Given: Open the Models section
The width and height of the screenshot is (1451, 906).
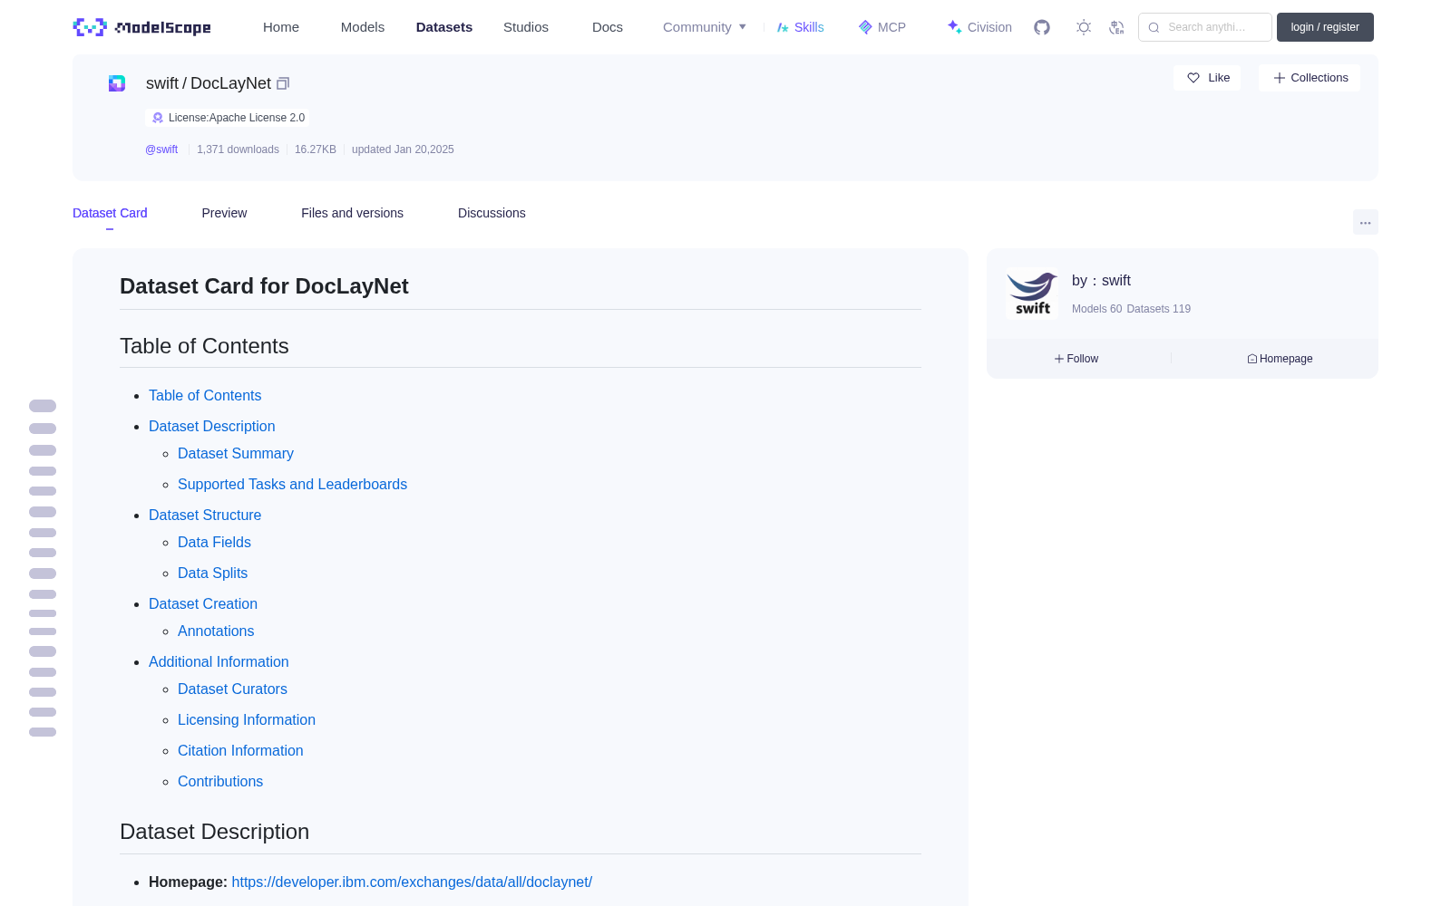Looking at the screenshot, I should [x=363, y=27].
